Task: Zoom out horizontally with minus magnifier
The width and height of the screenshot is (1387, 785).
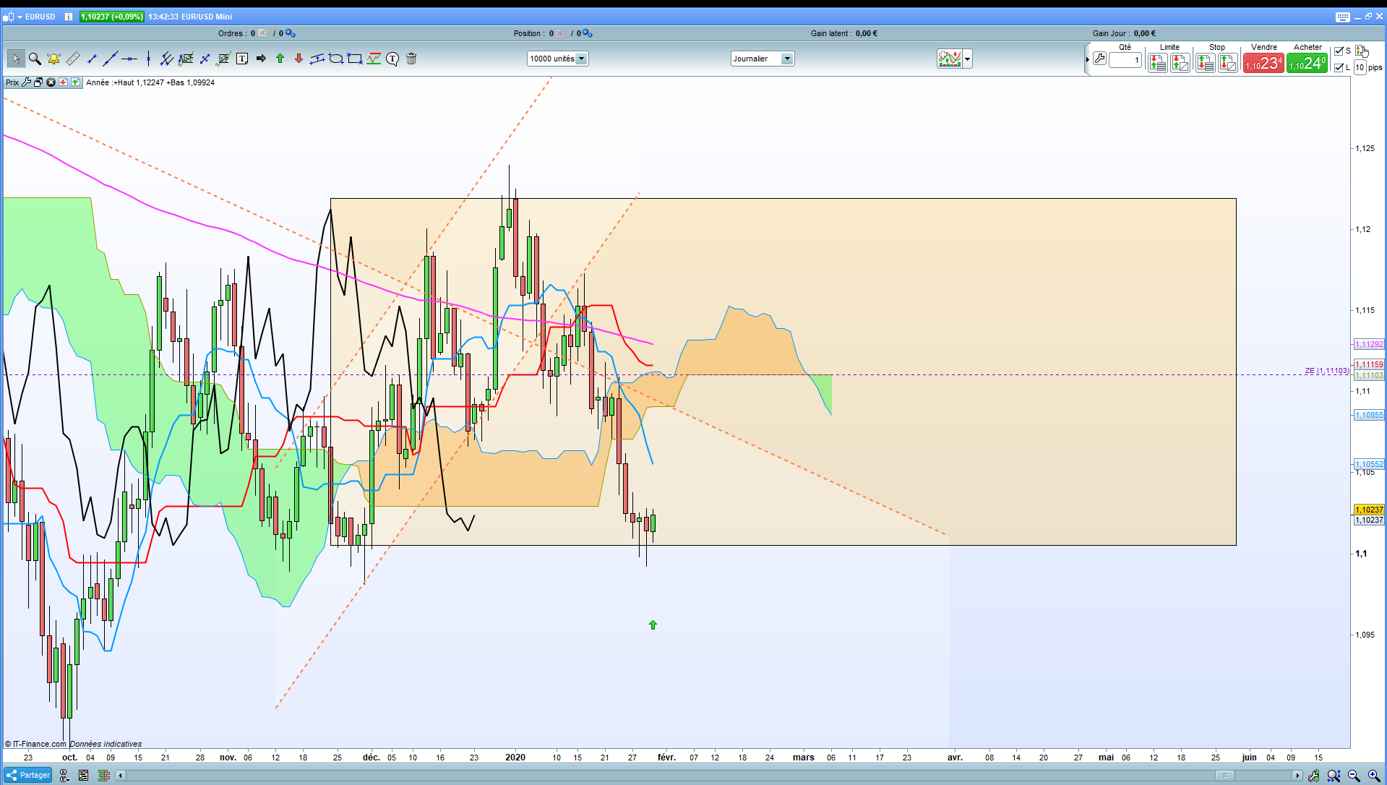Action: (x=1354, y=776)
